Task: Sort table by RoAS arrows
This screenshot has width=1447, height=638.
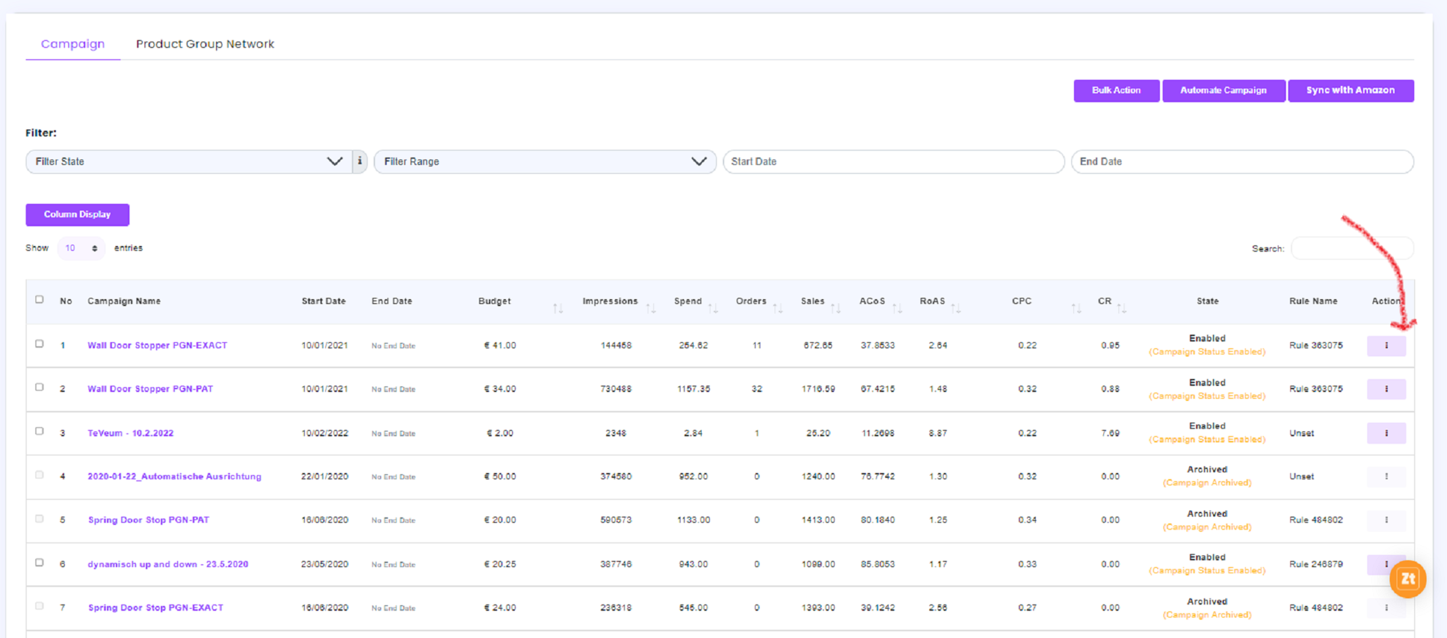Action: click(955, 308)
